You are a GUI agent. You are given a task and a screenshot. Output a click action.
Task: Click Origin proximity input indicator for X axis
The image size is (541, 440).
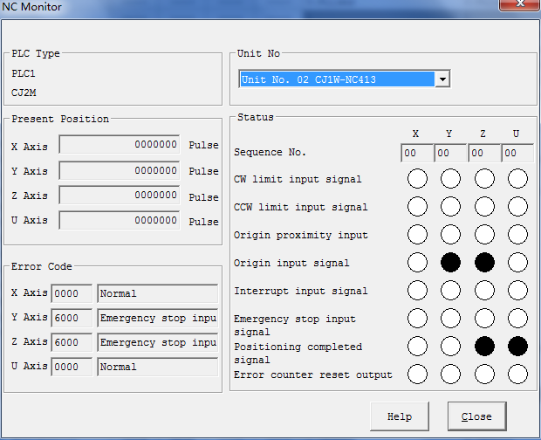pos(417,235)
